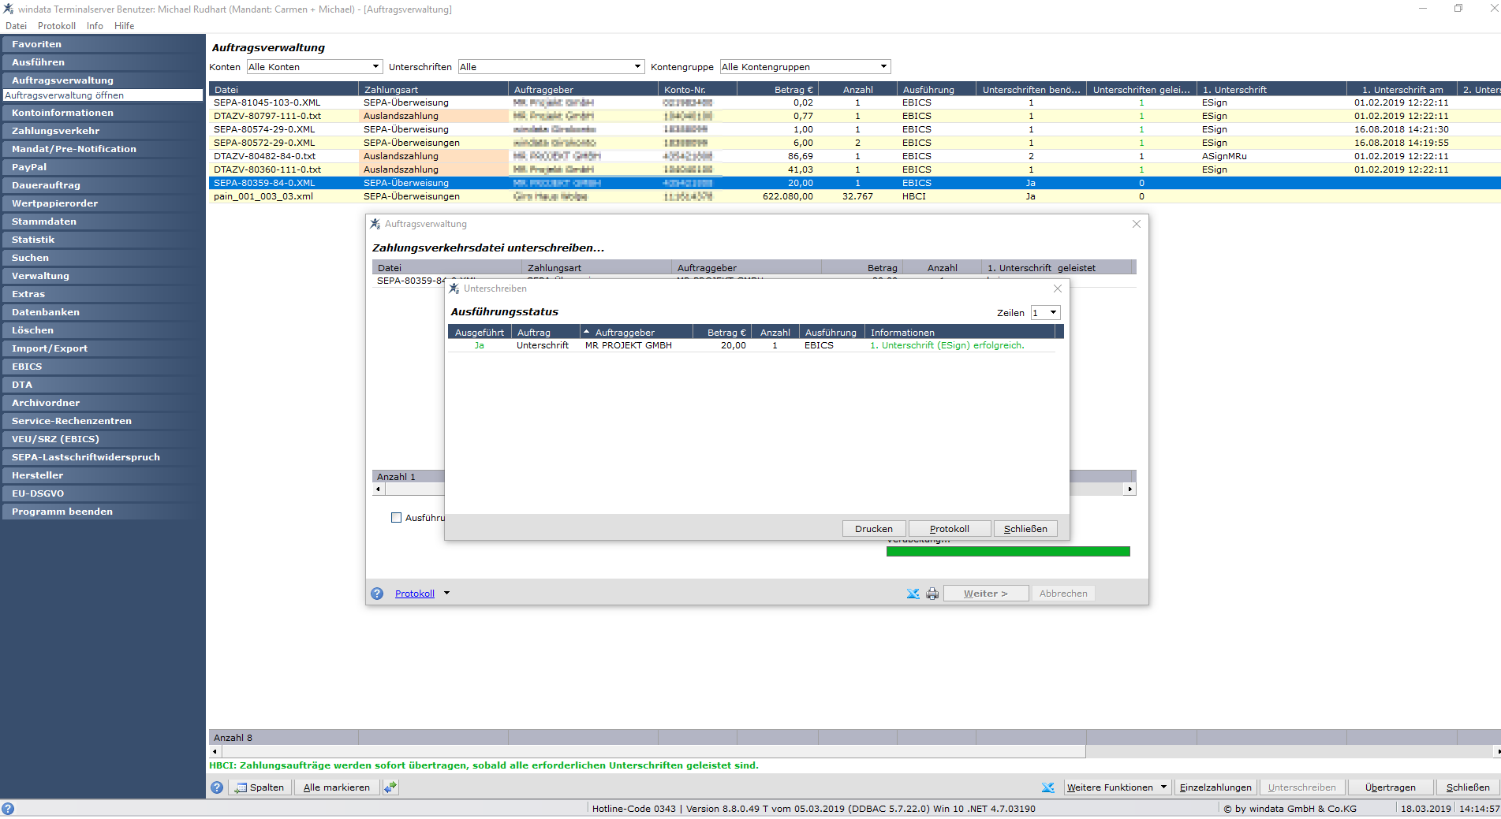Click right arrow of dialog table scrollbar
Screen dimensions: 1501x819
click(1130, 490)
